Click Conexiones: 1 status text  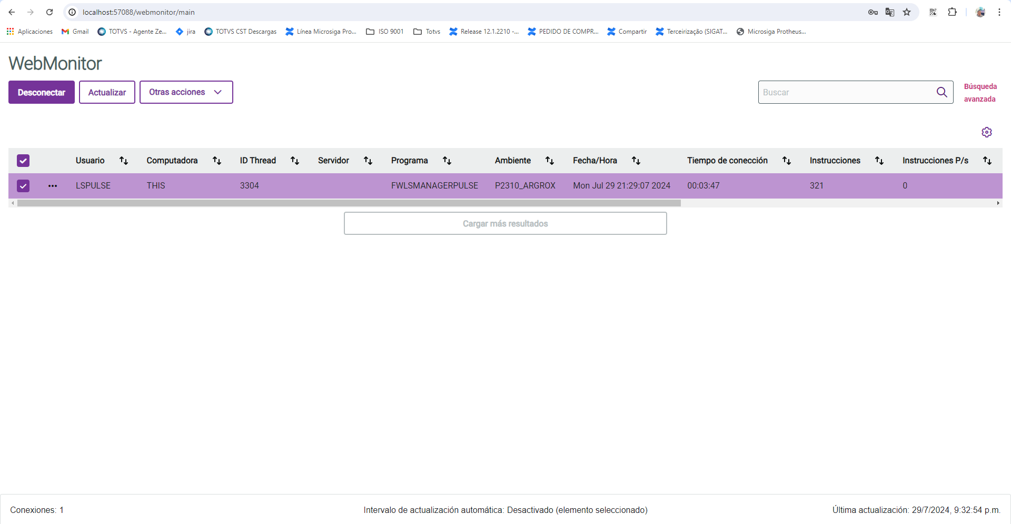(x=37, y=510)
